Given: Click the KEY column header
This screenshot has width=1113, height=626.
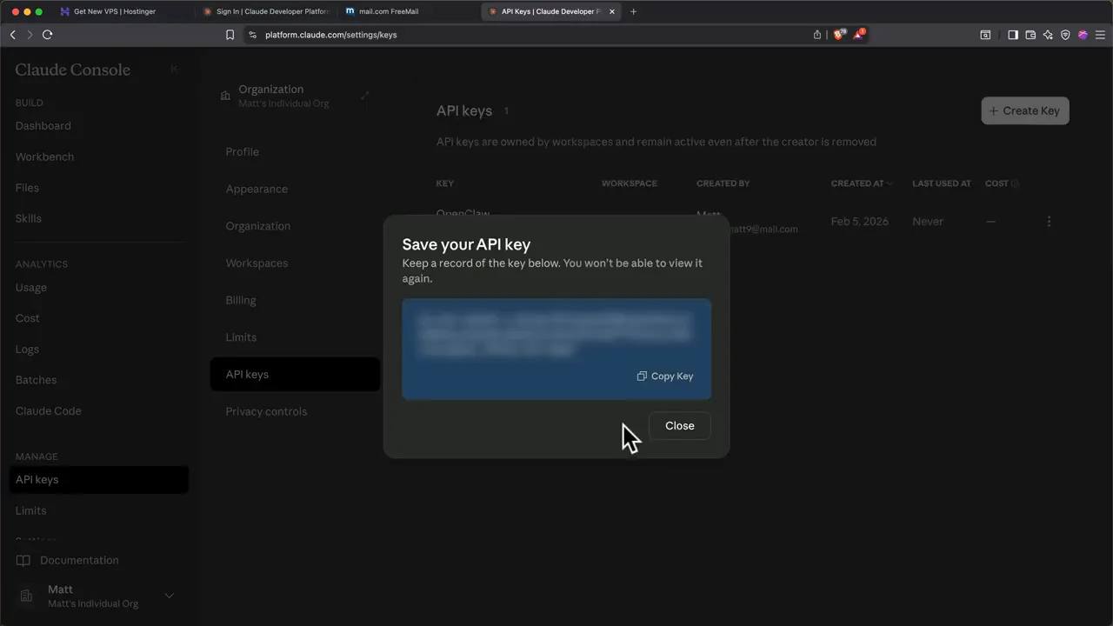Looking at the screenshot, I should [x=445, y=183].
